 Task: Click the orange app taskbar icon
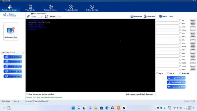click(118, 108)
